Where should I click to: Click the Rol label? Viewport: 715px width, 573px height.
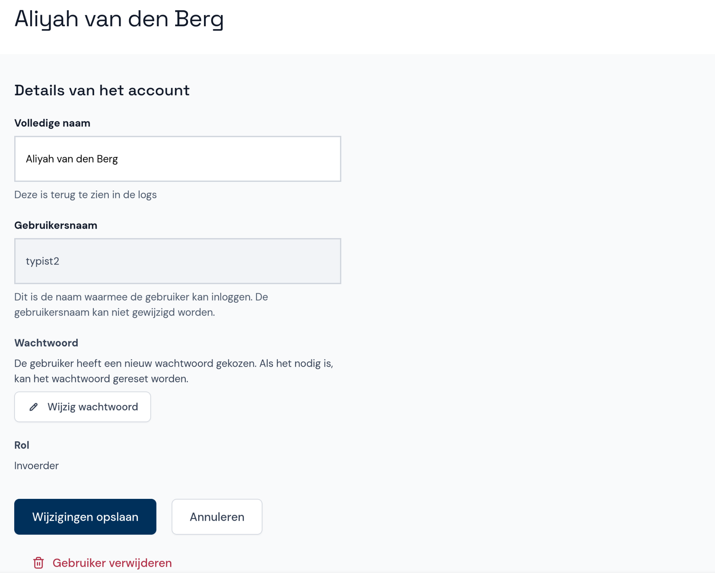tap(22, 445)
